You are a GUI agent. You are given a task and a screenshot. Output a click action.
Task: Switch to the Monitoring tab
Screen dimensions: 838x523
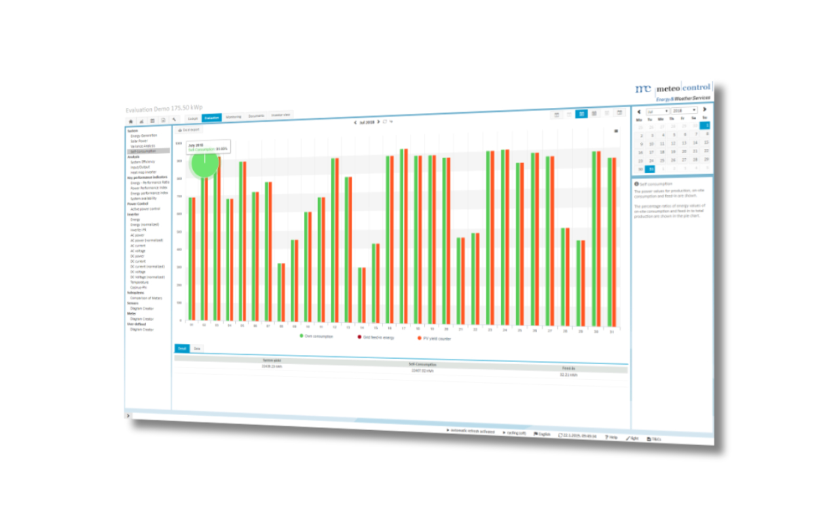pos(234,117)
